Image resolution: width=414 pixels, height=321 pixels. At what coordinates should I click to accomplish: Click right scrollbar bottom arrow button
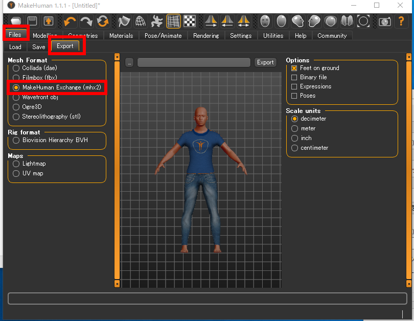click(x=409, y=284)
